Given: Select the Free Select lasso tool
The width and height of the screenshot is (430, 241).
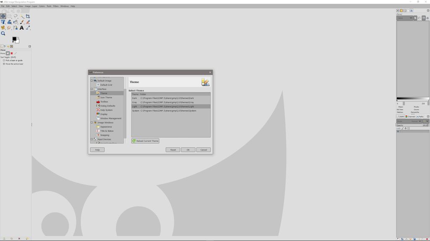Looking at the screenshot, I should (x=16, y=16).
